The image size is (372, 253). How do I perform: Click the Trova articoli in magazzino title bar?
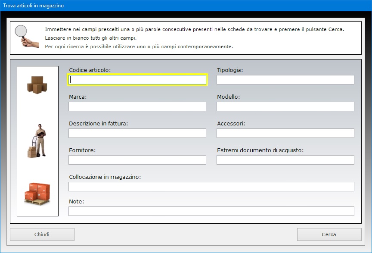tap(186, 6)
